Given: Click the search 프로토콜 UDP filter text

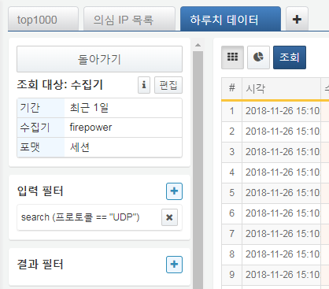Looking at the screenshot, I should [80, 217].
